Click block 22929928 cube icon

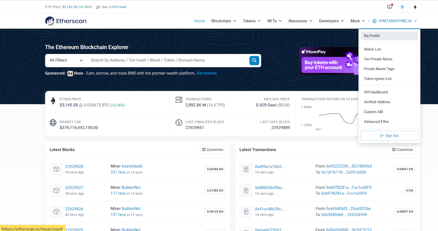click(x=56, y=169)
